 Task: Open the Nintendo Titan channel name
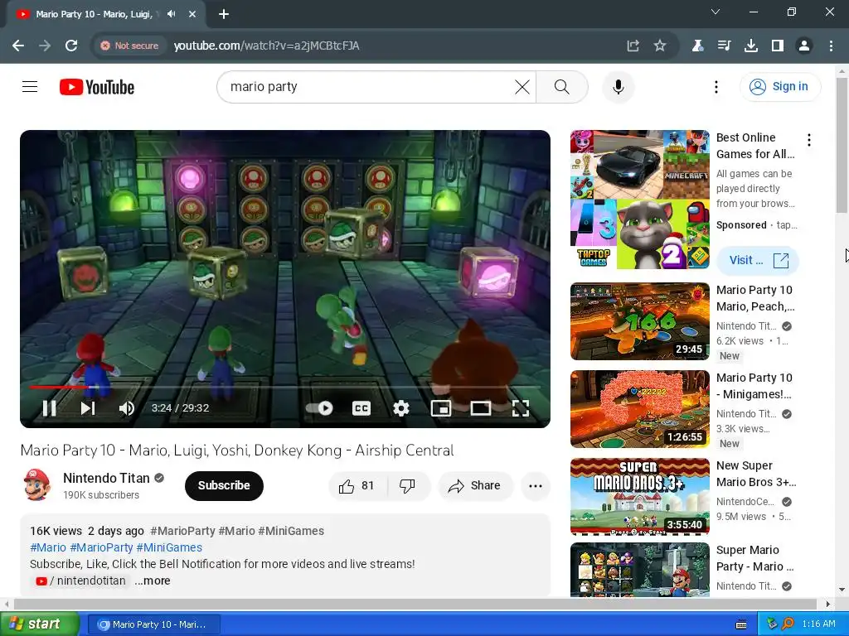point(106,478)
